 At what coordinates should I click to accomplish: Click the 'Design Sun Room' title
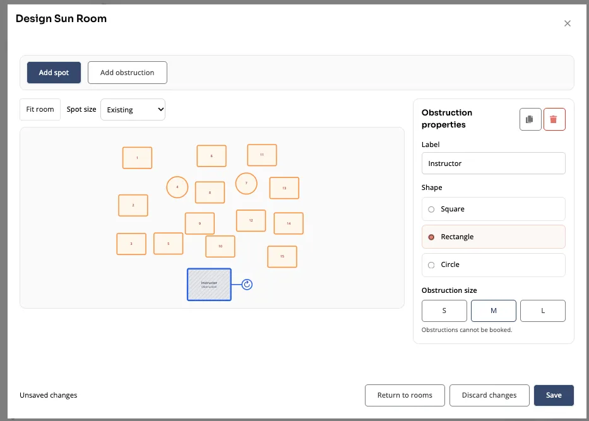pyautogui.click(x=61, y=18)
